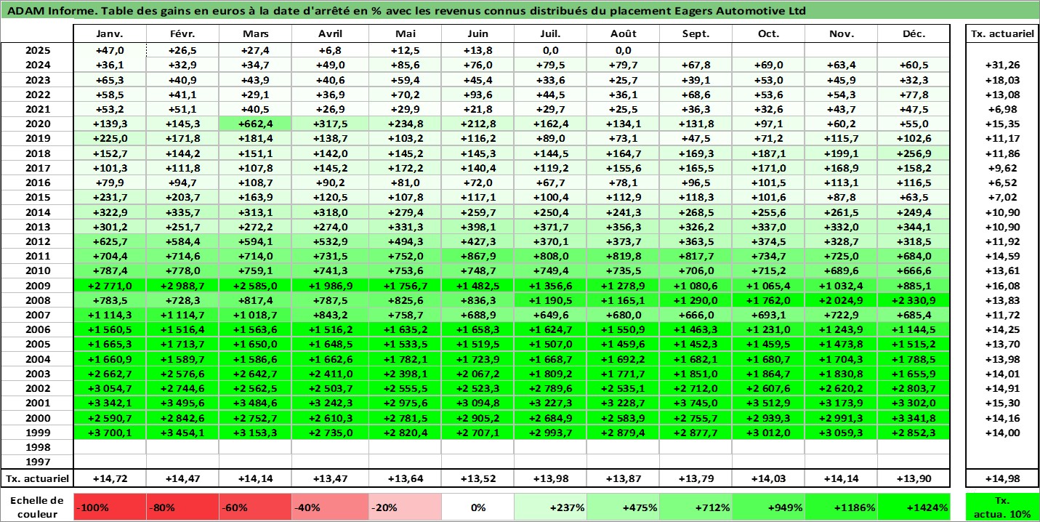Select the +1 190,5 cell in 2008 Juil.

550,300
